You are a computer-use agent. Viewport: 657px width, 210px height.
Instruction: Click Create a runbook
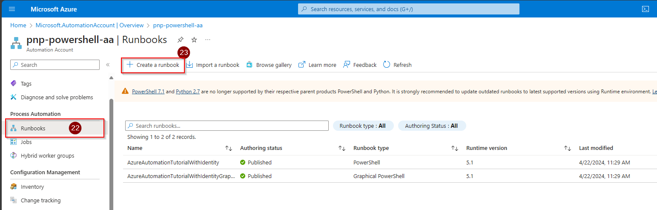[153, 65]
